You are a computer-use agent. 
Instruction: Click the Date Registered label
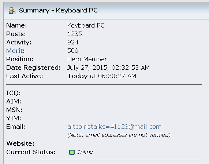point(33,68)
